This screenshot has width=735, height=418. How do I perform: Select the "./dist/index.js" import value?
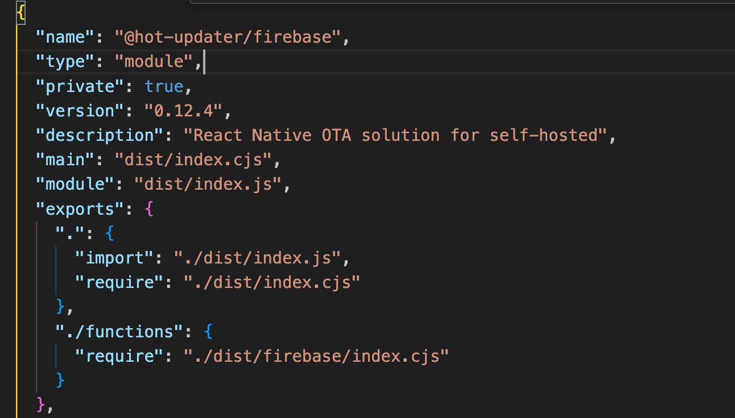coord(258,257)
